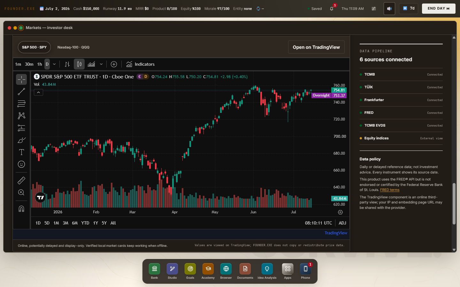Screen dimensions: 460x287
Task: Select the chart patterns tool
Action: [21, 116]
